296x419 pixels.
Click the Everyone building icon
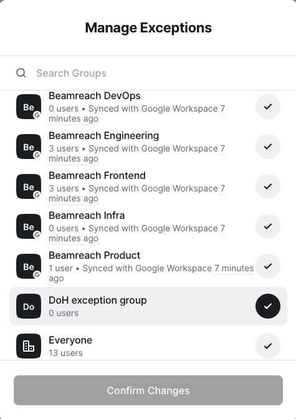tap(29, 346)
